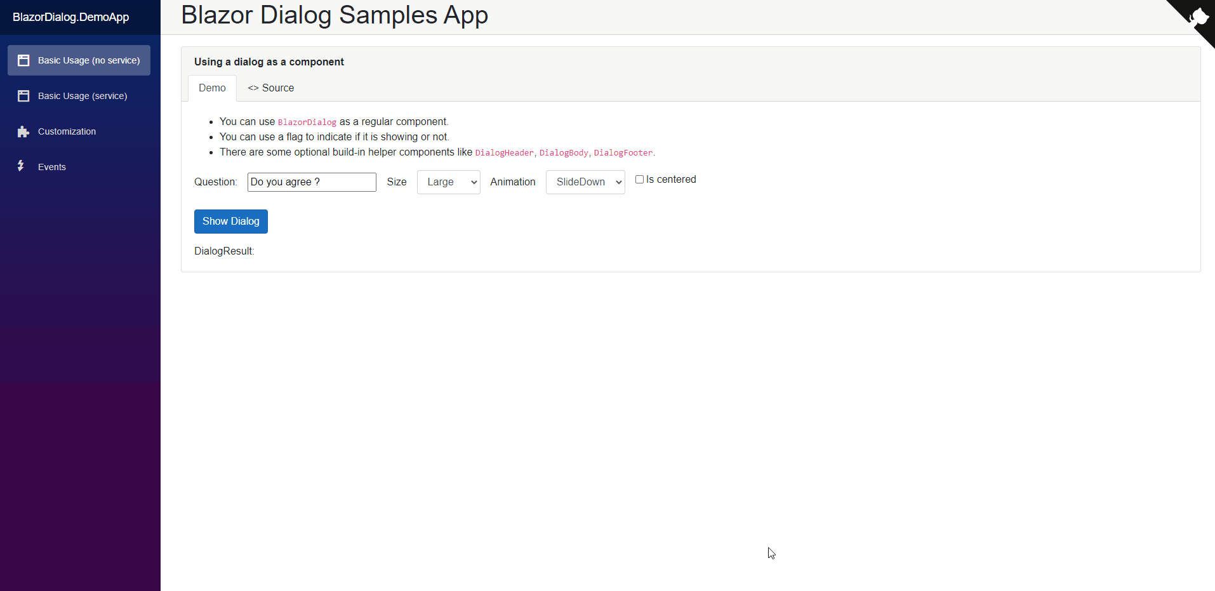
Task: Open the Animation dropdown showing SlideDown
Action: pyautogui.click(x=585, y=182)
